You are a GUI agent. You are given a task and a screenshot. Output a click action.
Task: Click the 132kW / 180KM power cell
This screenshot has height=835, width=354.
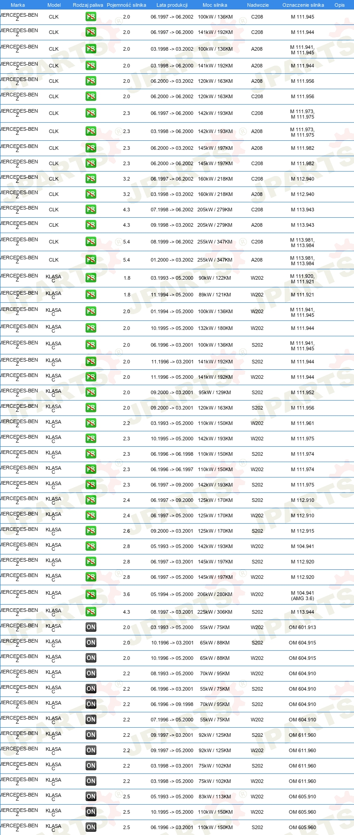pyautogui.click(x=215, y=328)
